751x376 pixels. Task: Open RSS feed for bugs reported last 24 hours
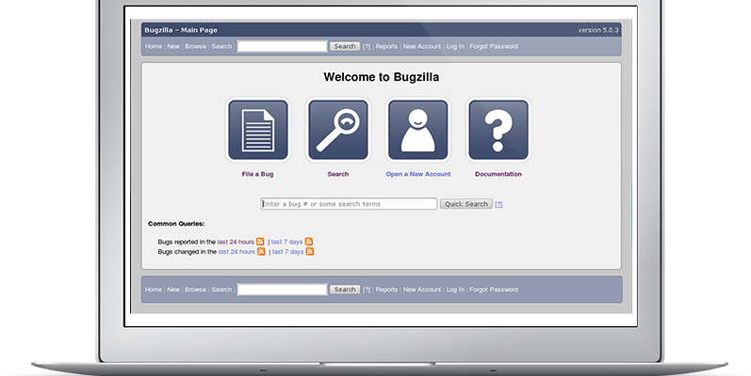(260, 242)
